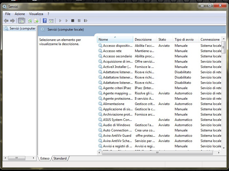Click the Pause service toolbar icon

click(79, 21)
